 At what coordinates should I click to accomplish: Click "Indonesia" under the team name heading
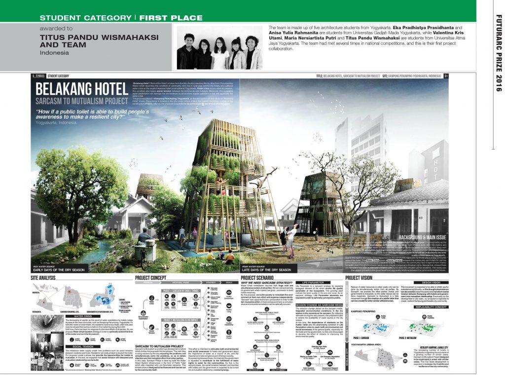click(x=54, y=52)
